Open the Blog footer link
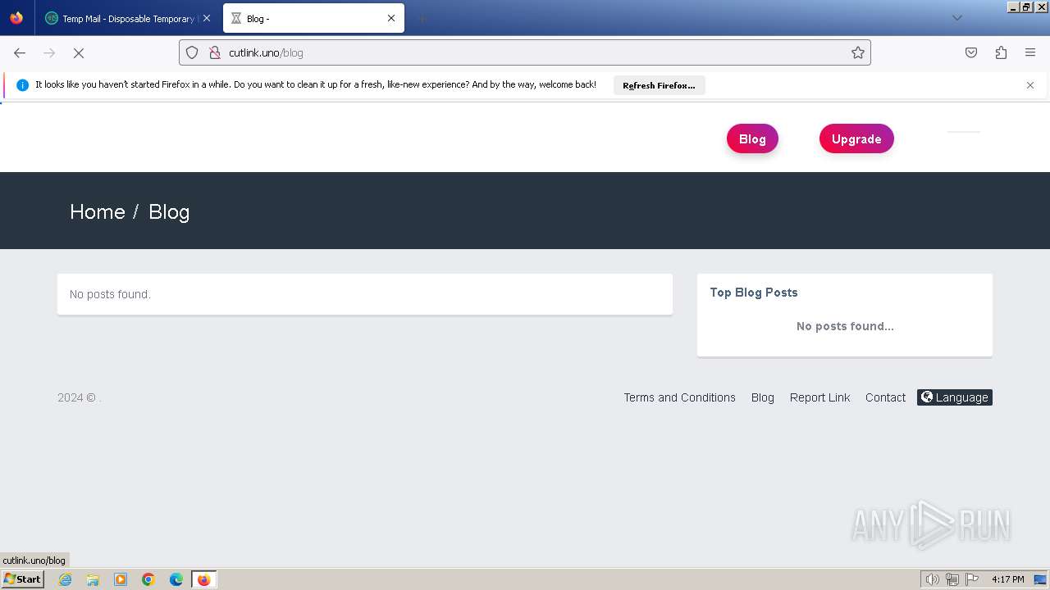 [763, 397]
